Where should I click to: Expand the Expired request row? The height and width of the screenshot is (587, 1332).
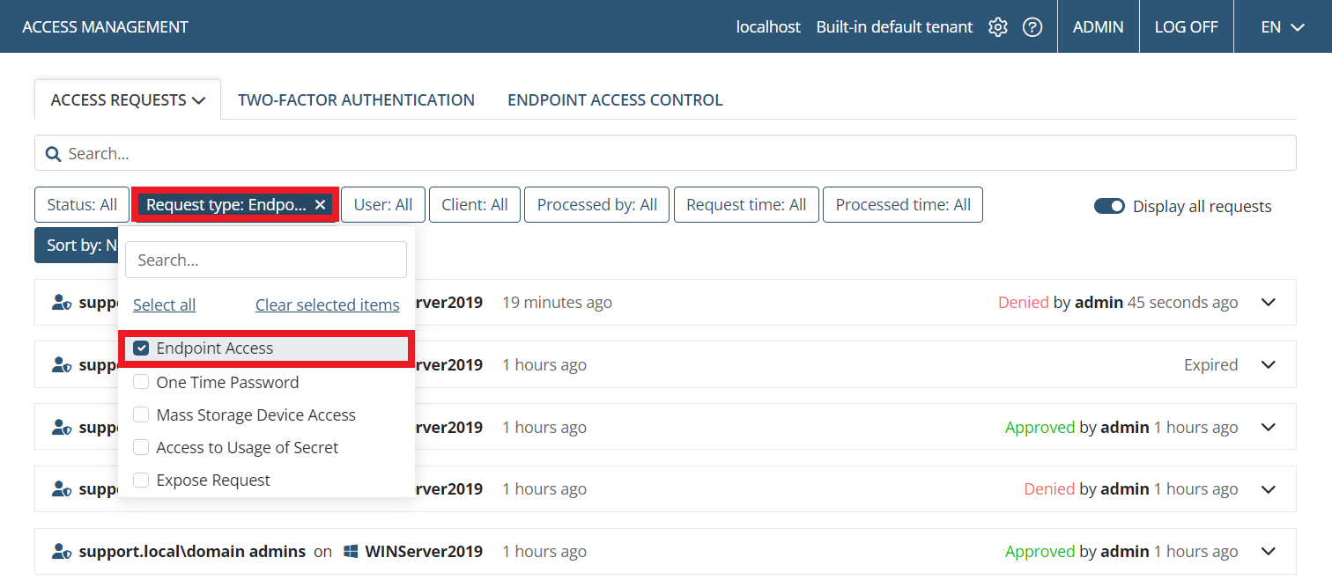[x=1269, y=364]
